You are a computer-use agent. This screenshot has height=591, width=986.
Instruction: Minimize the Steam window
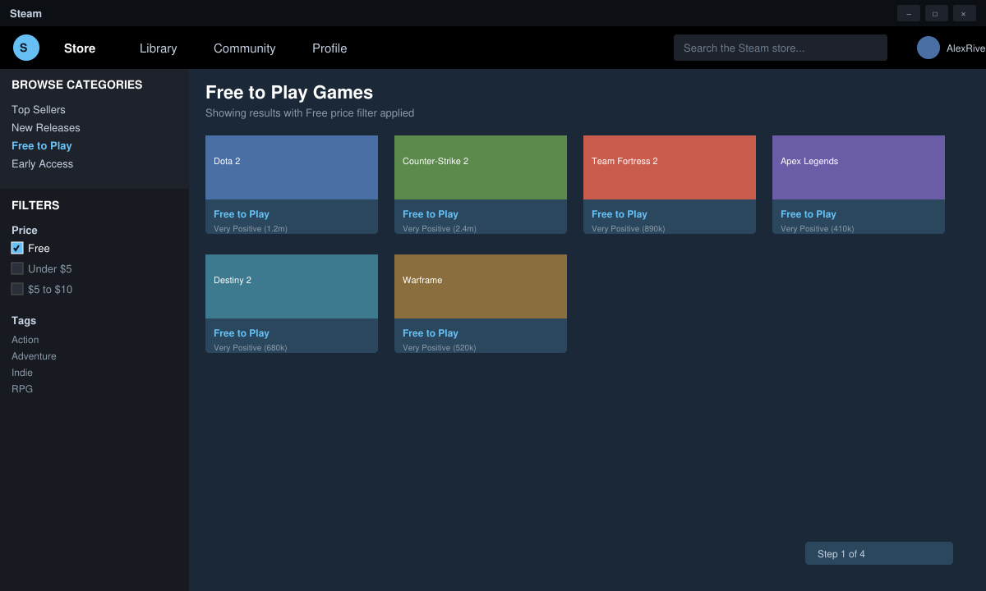click(x=909, y=13)
